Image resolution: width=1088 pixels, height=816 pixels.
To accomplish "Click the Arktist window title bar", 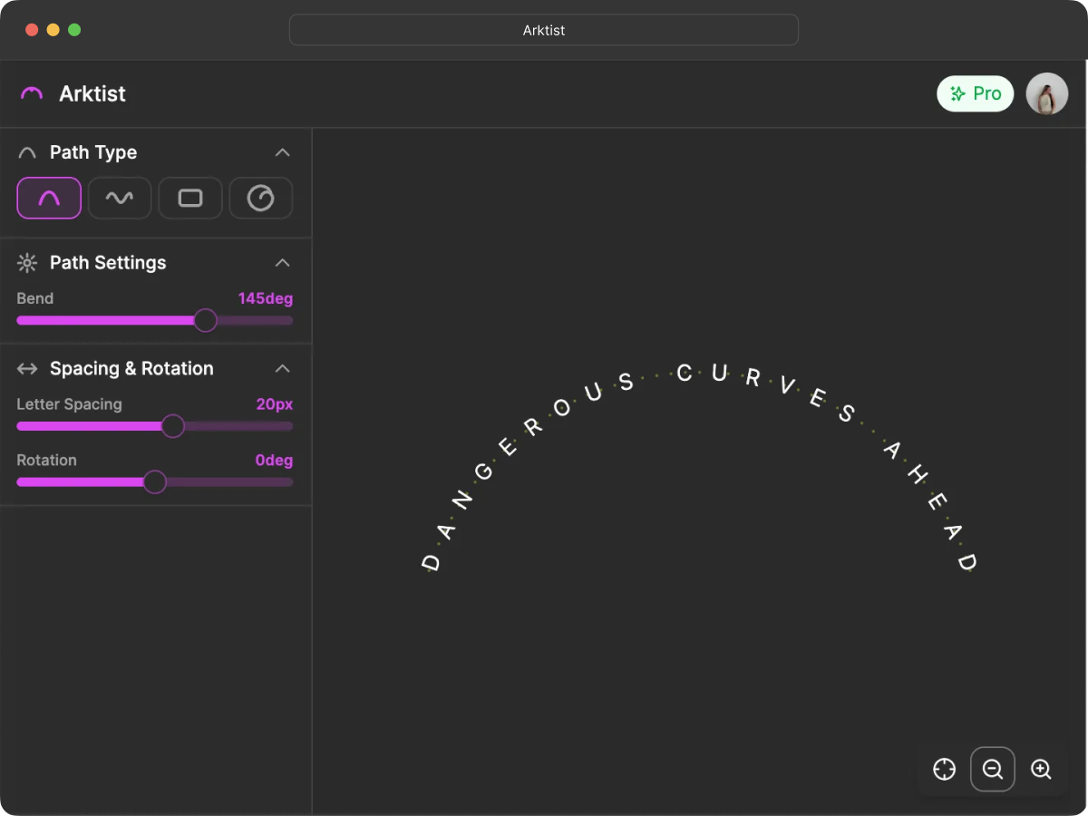I will (x=543, y=30).
